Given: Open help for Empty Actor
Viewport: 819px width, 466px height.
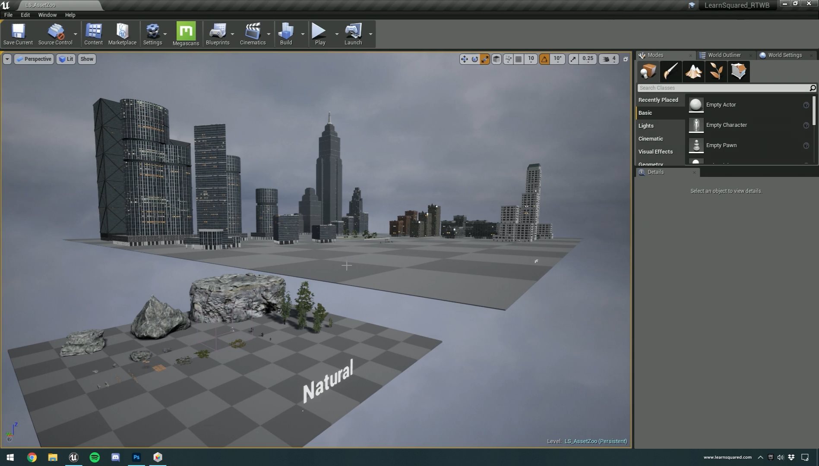Looking at the screenshot, I should [806, 105].
